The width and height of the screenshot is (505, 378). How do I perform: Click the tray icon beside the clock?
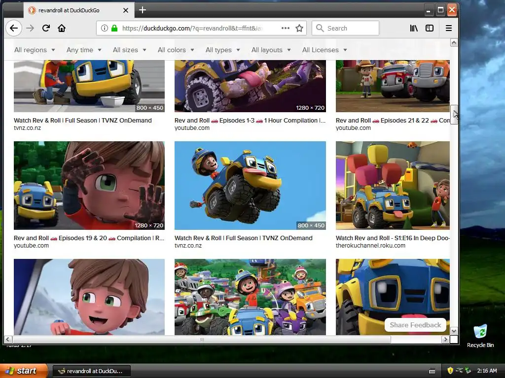[469, 371]
